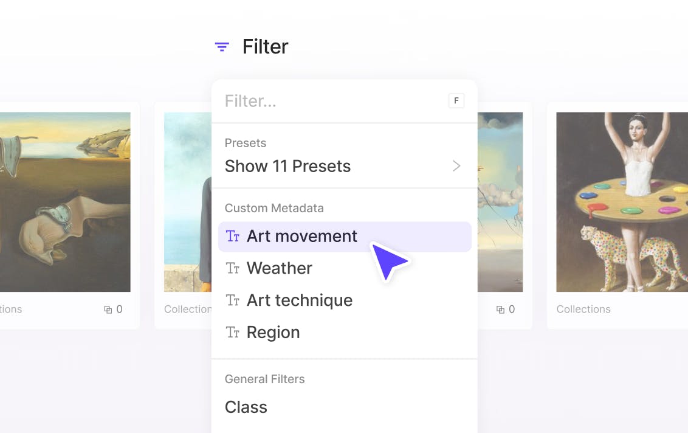The image size is (688, 433).
Task: Click the text-type icon beside Art movement
Action: [x=233, y=237]
